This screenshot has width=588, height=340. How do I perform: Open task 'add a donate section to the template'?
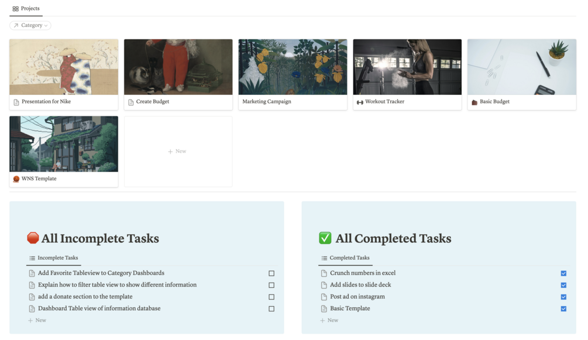pyautogui.click(x=85, y=297)
